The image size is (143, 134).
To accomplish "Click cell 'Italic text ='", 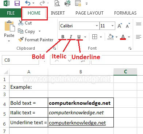I will (x=29, y=112).
